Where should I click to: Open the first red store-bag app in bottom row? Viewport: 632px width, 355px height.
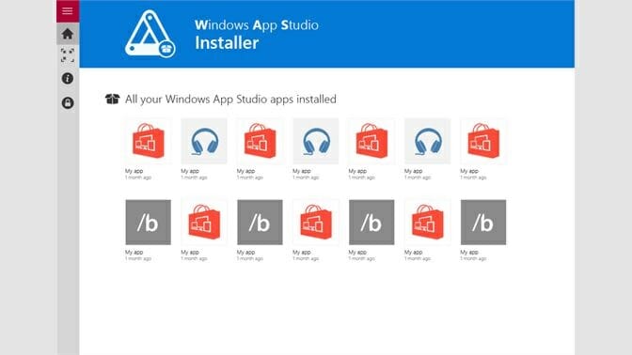tap(204, 223)
